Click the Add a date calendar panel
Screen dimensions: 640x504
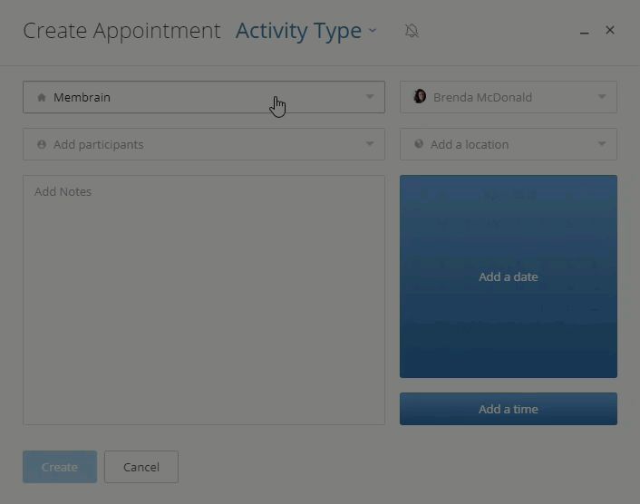[509, 276]
